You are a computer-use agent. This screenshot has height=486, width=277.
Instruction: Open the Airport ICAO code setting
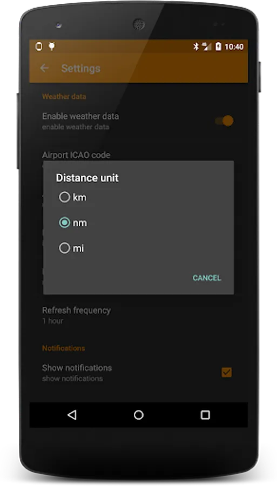(x=76, y=154)
